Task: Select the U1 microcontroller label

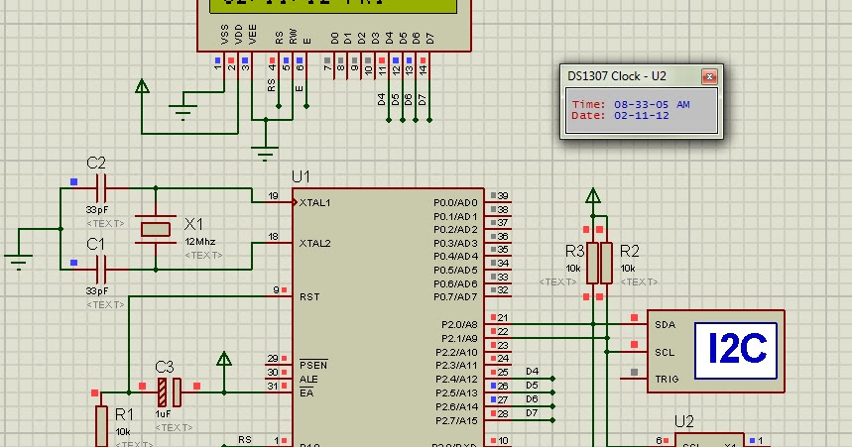Action: (x=301, y=177)
